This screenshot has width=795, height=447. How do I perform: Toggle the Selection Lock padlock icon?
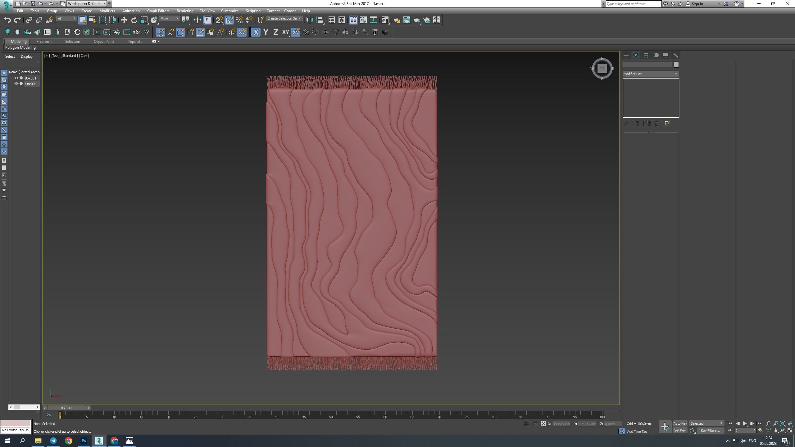tap(535, 424)
